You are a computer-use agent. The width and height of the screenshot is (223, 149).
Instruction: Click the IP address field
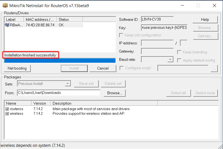pyautogui.click(x=157, y=43)
